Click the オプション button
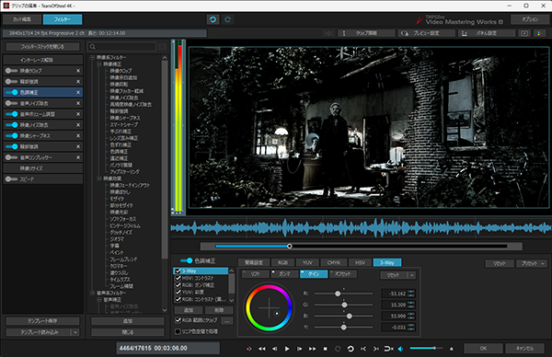This screenshot has height=357, width=552. [x=530, y=19]
